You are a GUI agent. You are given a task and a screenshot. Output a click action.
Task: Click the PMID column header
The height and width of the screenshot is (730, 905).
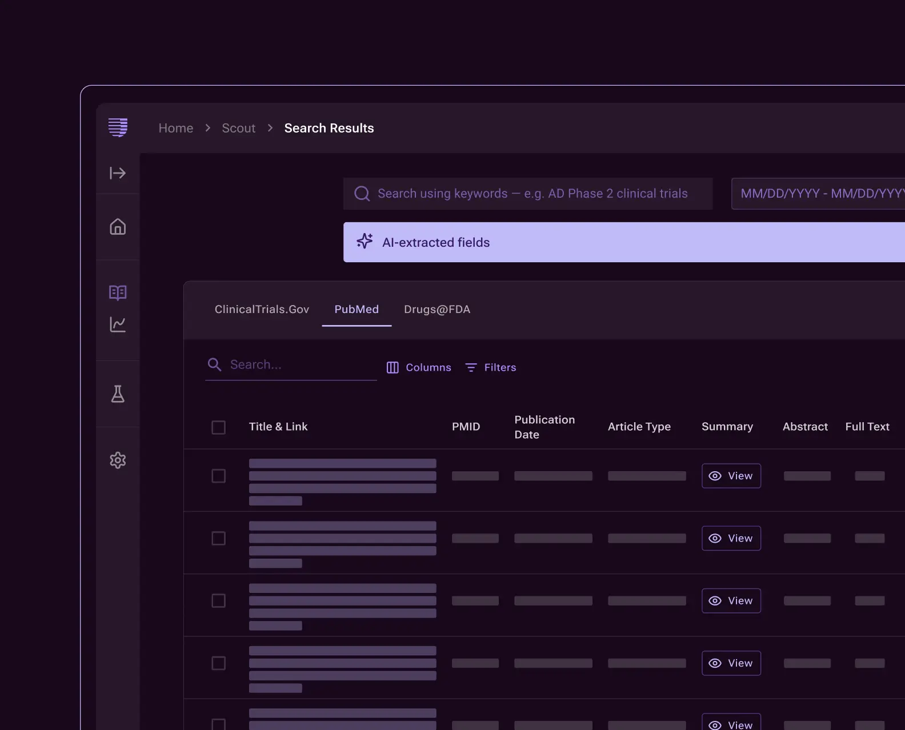[466, 427]
